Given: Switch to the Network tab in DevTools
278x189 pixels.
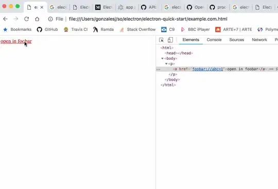Looking at the screenshot, I should (259, 40).
